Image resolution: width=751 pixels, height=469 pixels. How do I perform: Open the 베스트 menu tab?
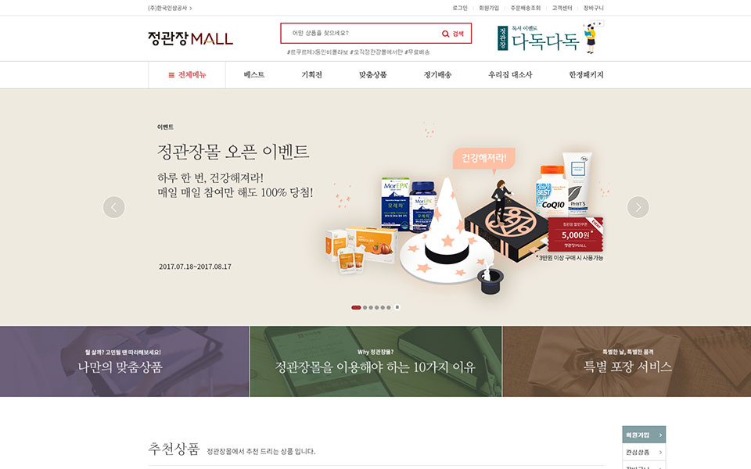253,75
